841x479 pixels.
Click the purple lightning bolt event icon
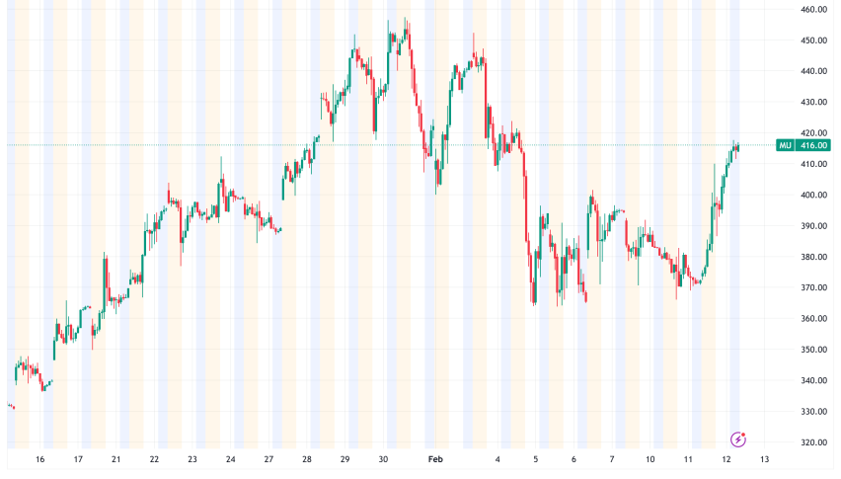tap(737, 439)
